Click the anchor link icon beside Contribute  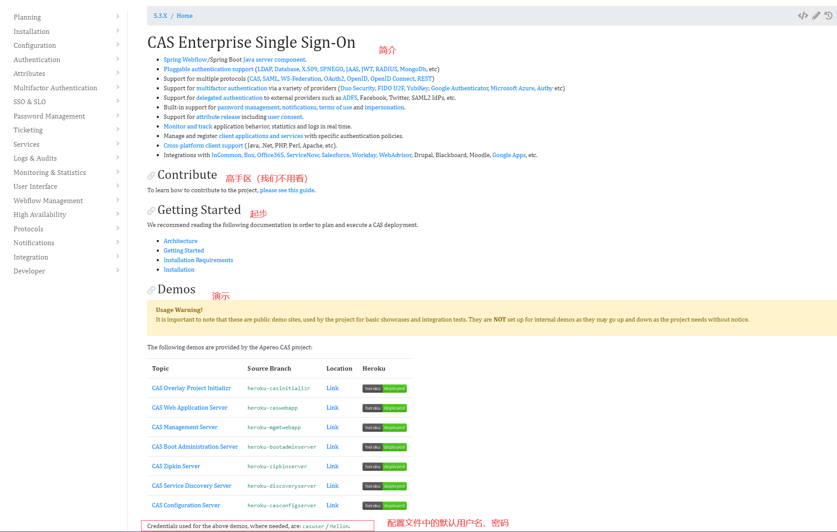(x=151, y=175)
